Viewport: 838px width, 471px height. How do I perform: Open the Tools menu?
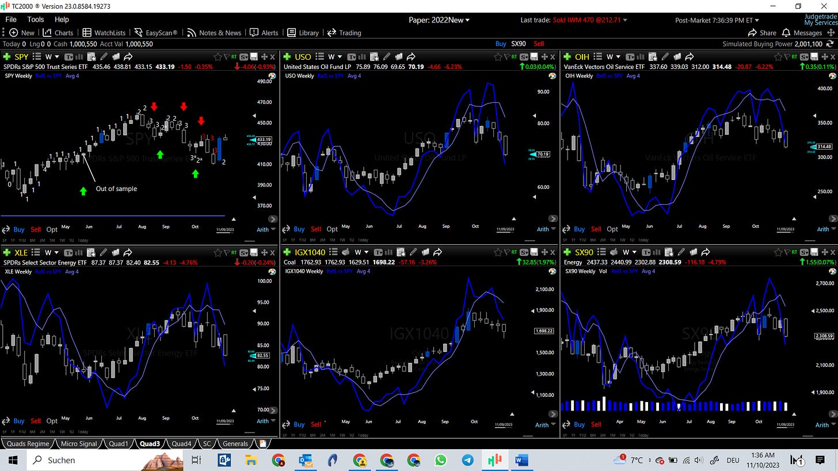point(36,20)
